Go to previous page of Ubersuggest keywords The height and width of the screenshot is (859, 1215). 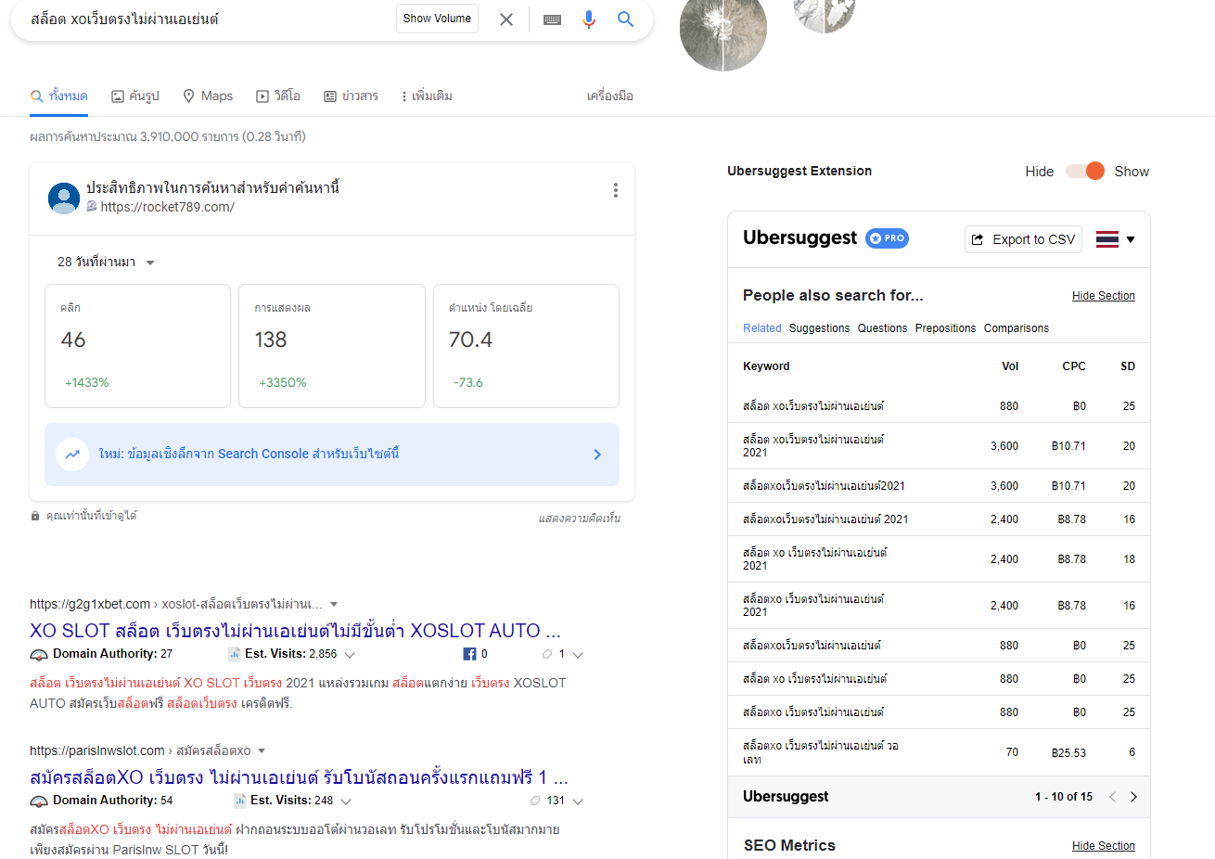(x=1112, y=797)
